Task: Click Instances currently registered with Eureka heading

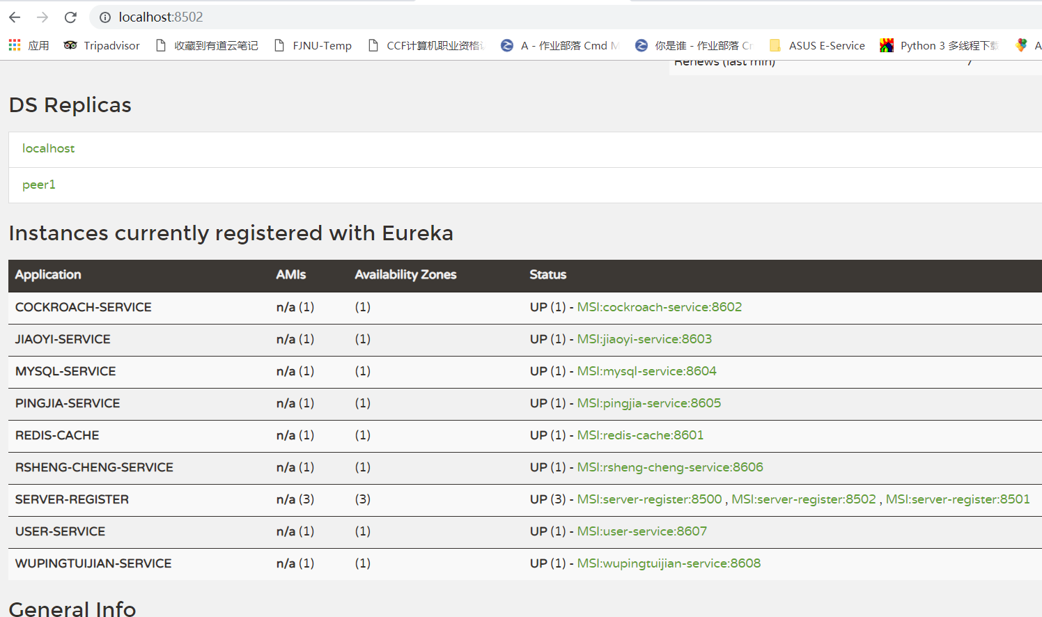Action: pos(231,233)
